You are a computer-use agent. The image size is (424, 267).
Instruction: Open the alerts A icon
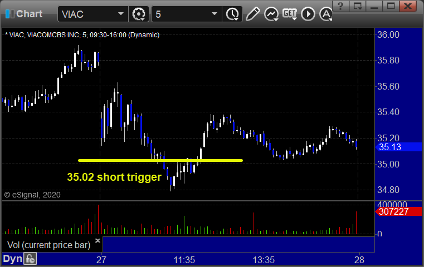[x=326, y=14]
